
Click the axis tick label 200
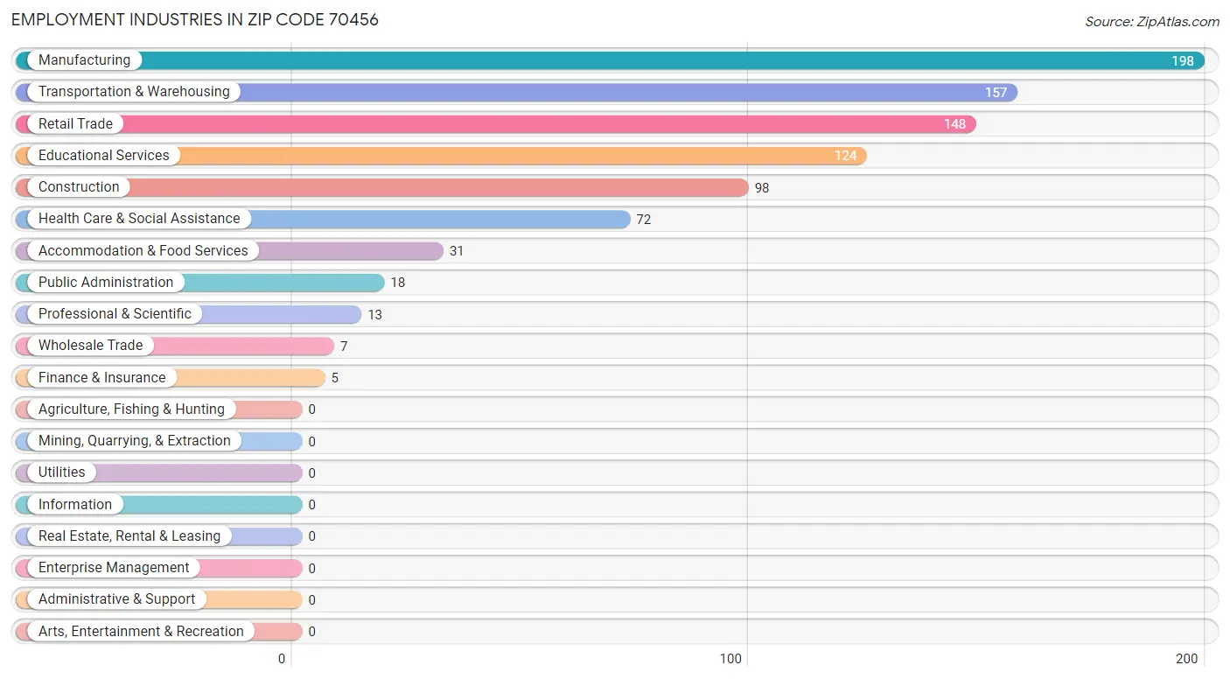pos(1186,659)
